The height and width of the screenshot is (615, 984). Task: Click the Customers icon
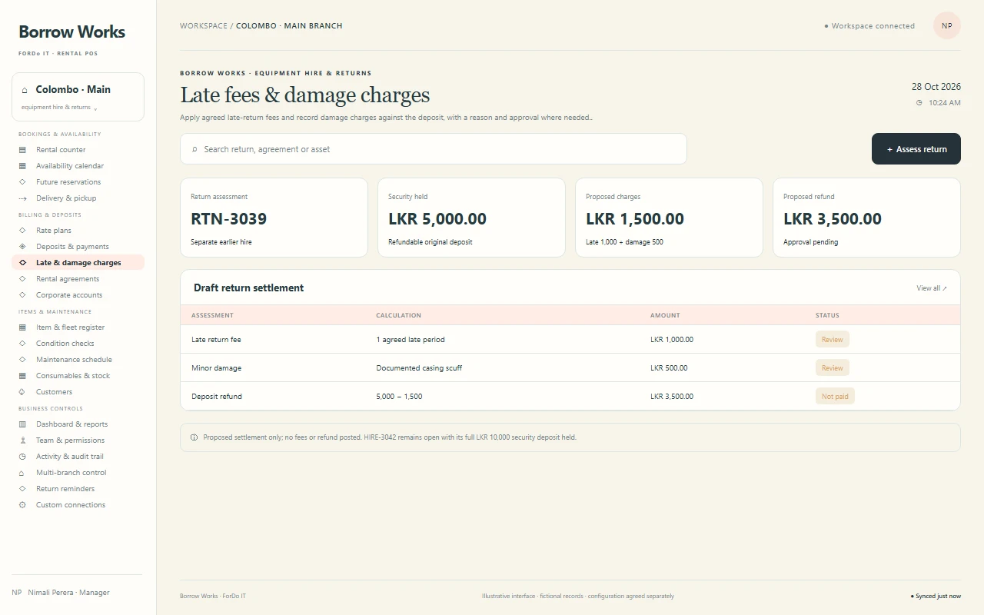pyautogui.click(x=22, y=392)
